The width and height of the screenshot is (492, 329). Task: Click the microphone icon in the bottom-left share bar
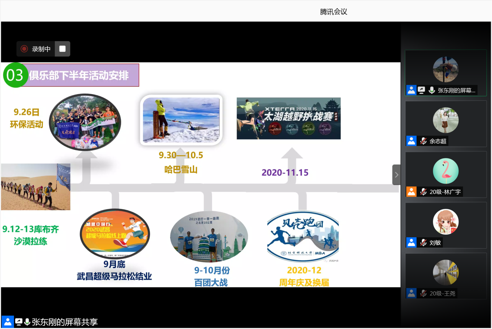coord(27,322)
